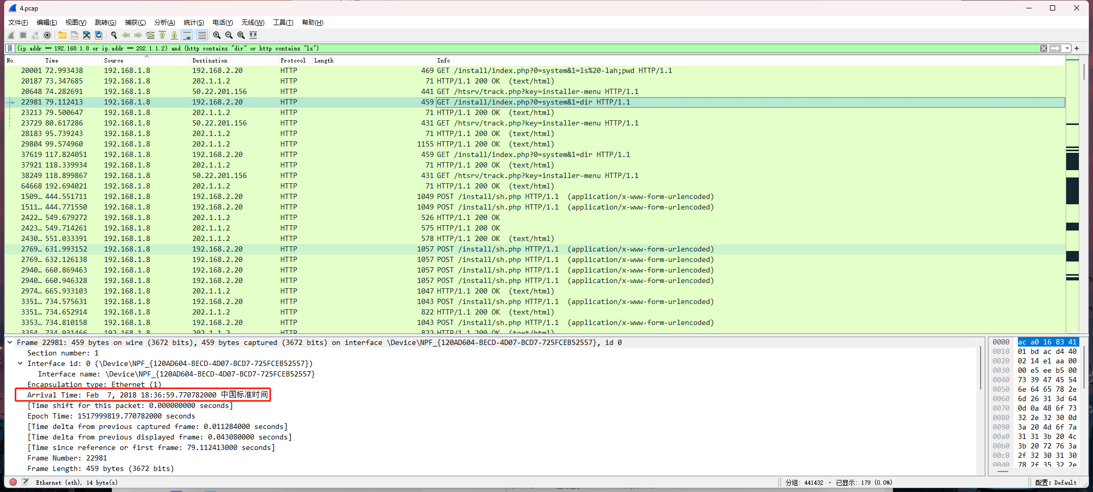Open the 工具(T) menu
The width and height of the screenshot is (1093, 492).
(x=283, y=23)
